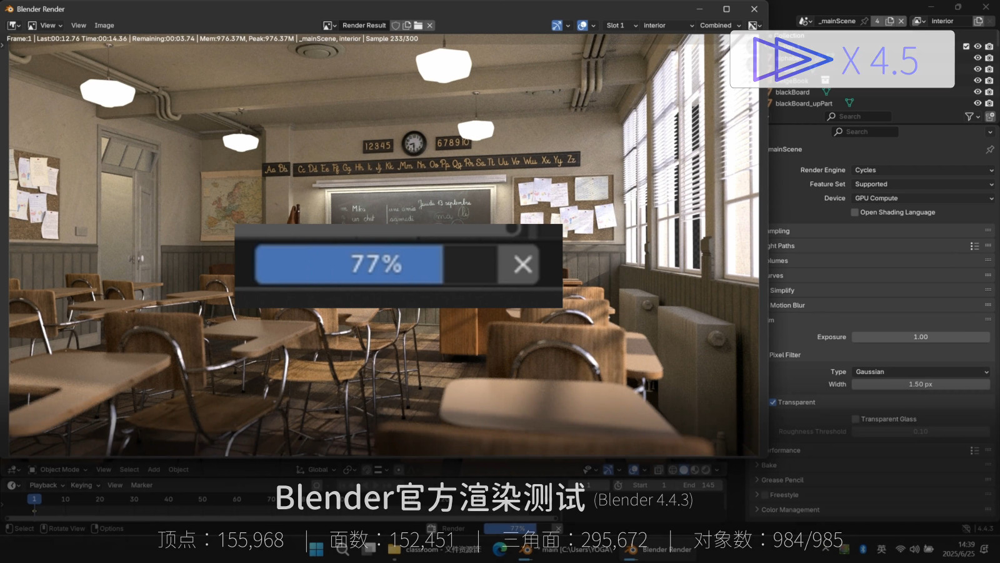Add a new view layer next to interior
Viewport: 1000px width, 563px height.
point(979,21)
